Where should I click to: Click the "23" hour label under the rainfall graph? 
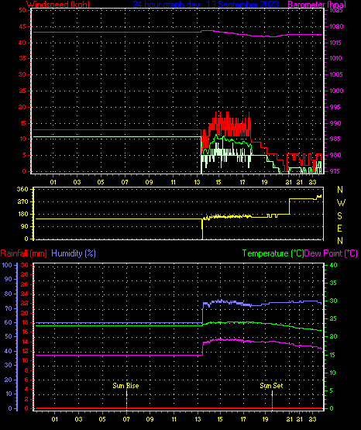click(x=312, y=419)
